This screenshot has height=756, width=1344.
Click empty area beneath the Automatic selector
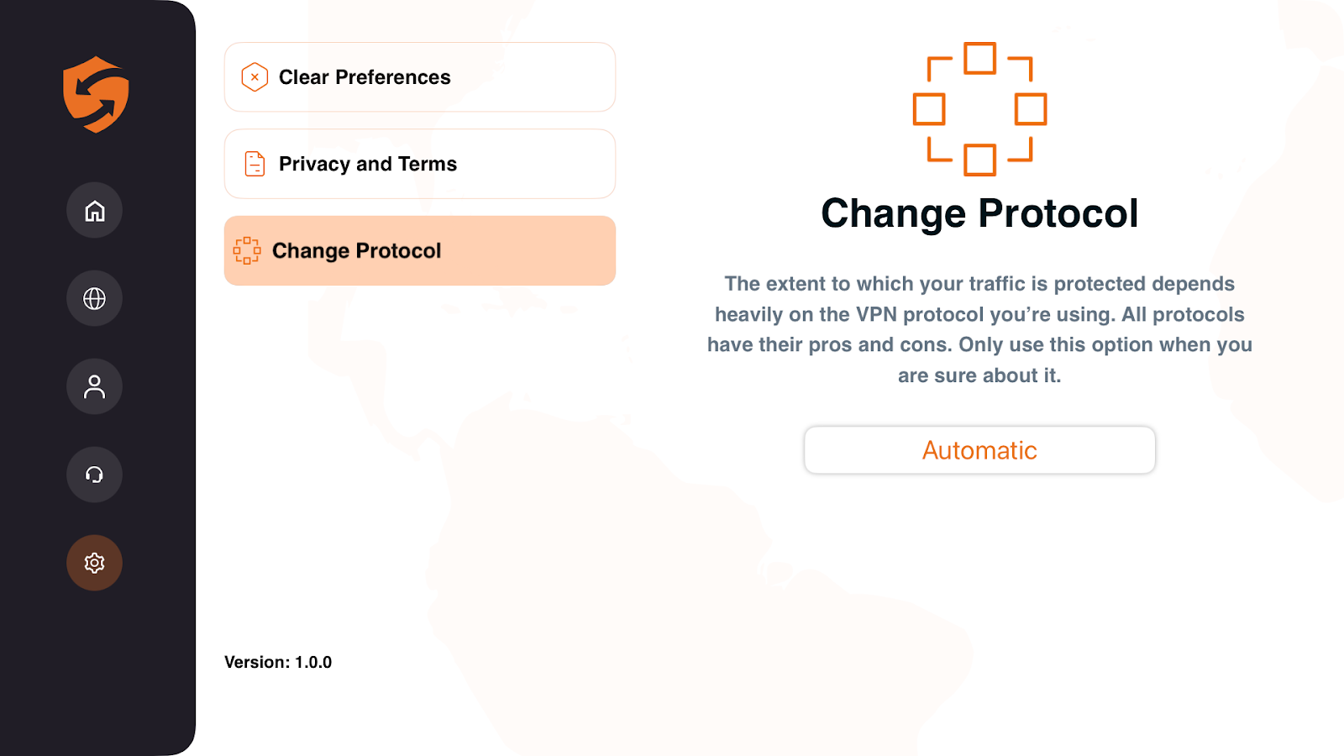[979, 588]
